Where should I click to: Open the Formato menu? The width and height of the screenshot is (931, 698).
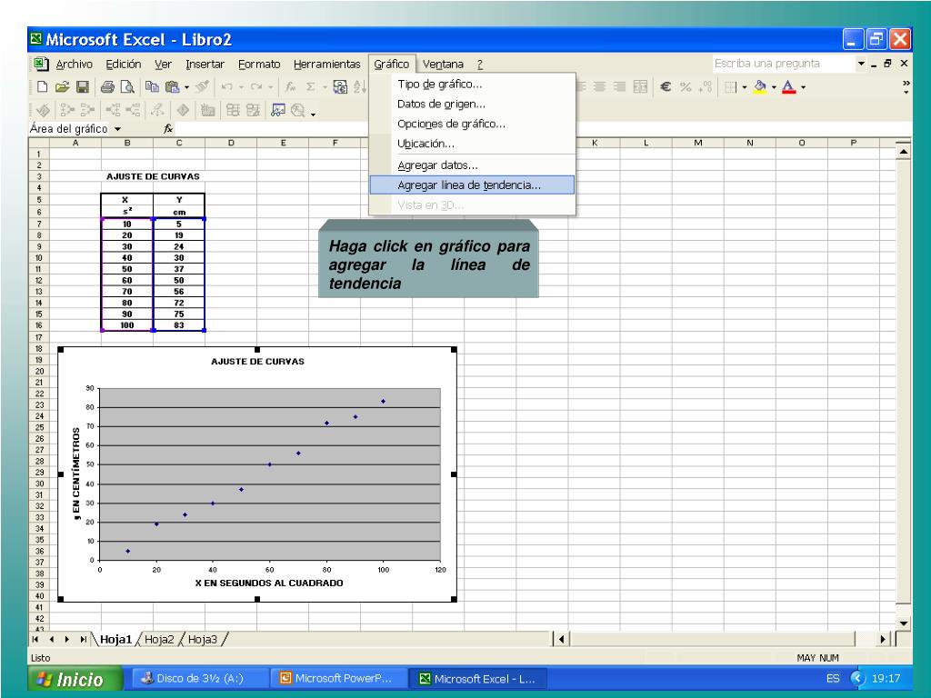point(259,65)
